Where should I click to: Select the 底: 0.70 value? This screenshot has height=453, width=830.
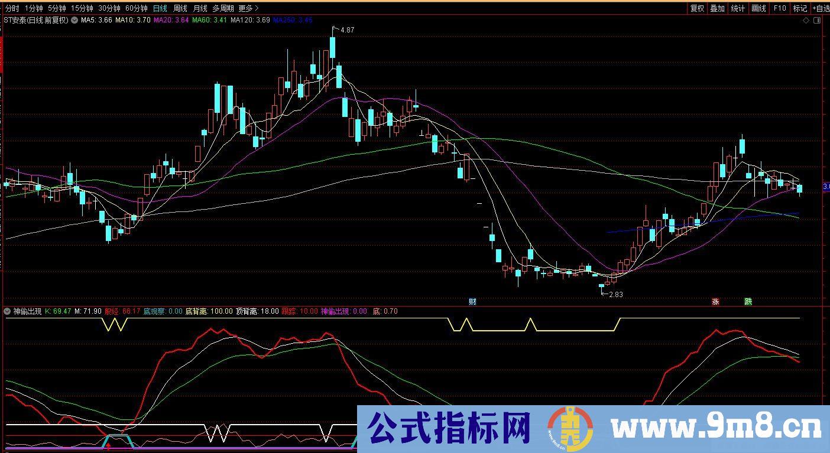pyautogui.click(x=385, y=311)
